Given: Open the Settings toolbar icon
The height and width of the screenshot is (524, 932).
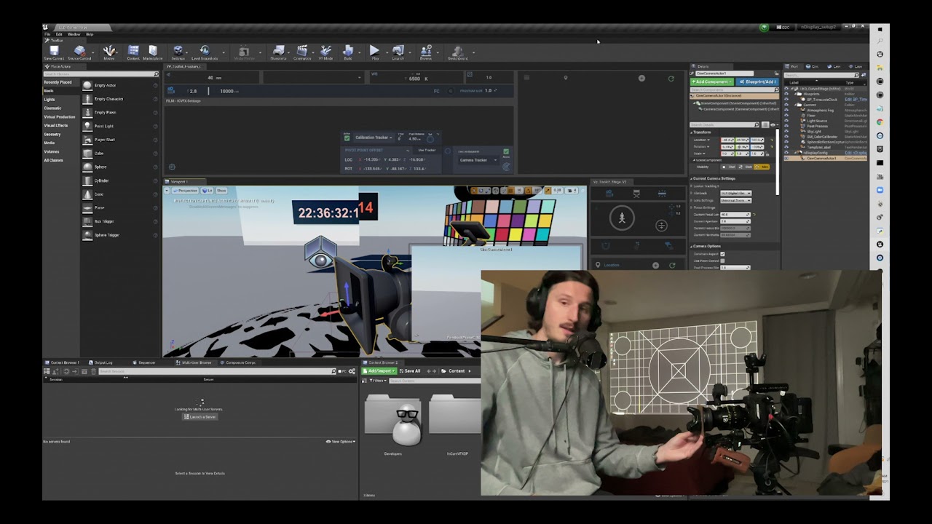Looking at the screenshot, I should coord(178,52).
